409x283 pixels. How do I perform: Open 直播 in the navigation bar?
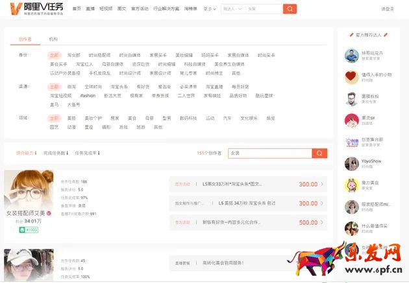pyautogui.click(x=90, y=8)
